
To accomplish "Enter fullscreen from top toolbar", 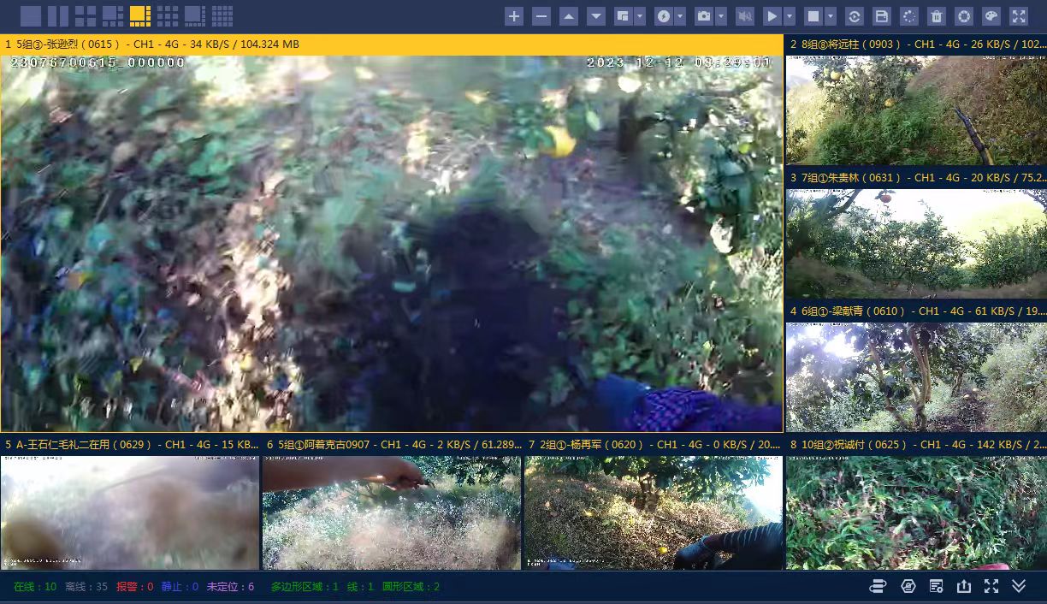I will tap(1019, 16).
